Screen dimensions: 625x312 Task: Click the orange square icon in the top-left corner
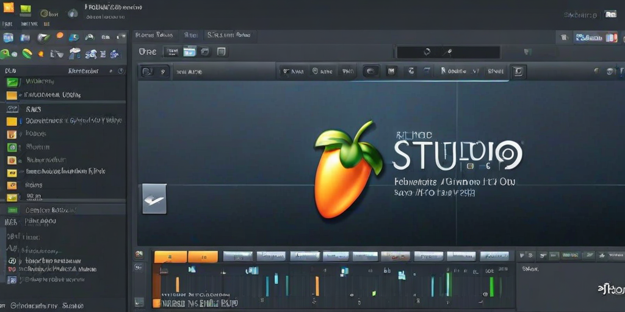(9, 7)
